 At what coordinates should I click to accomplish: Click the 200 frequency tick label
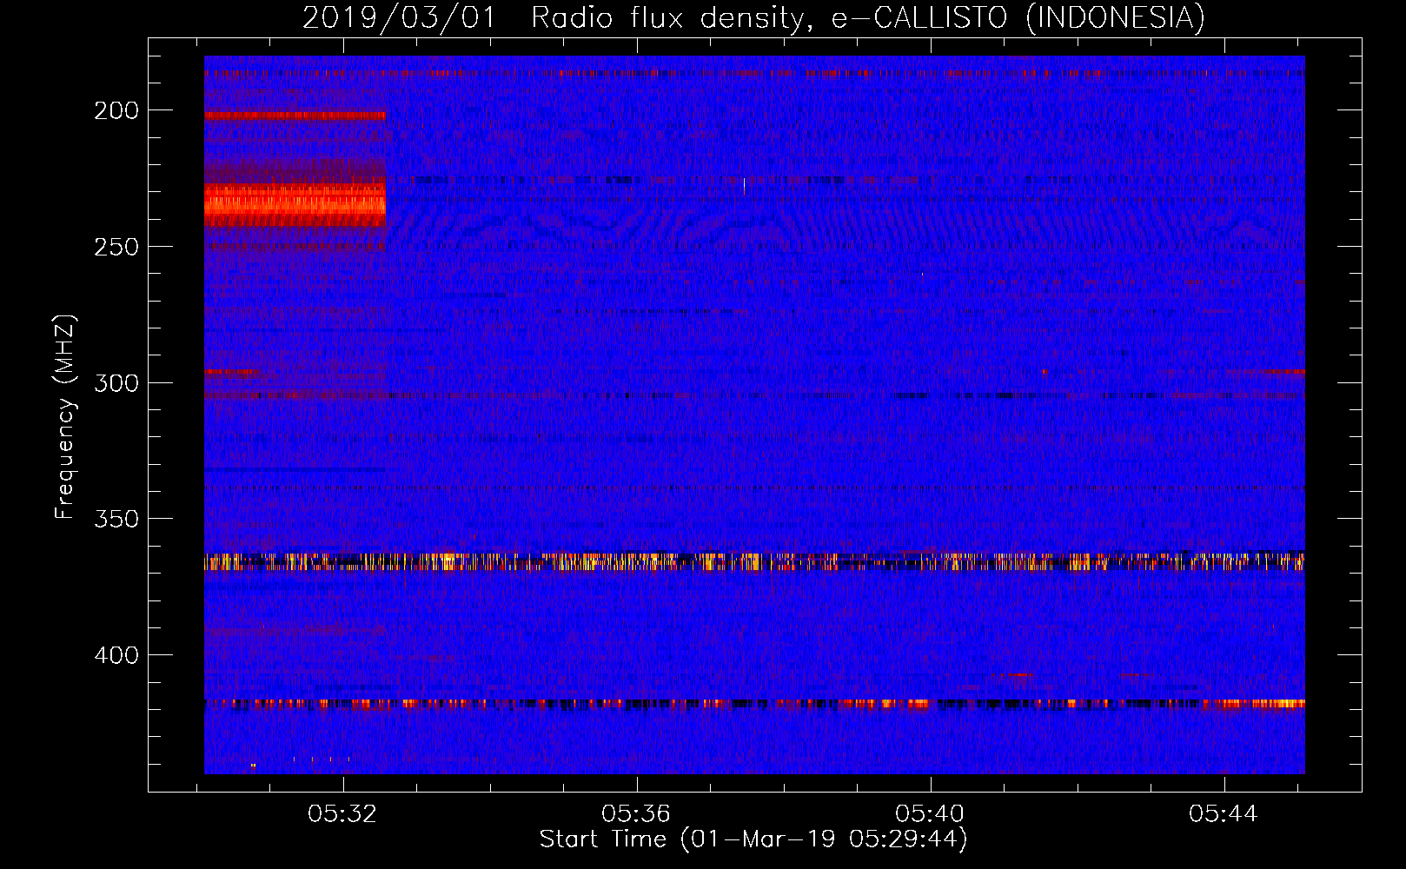pyautogui.click(x=116, y=110)
